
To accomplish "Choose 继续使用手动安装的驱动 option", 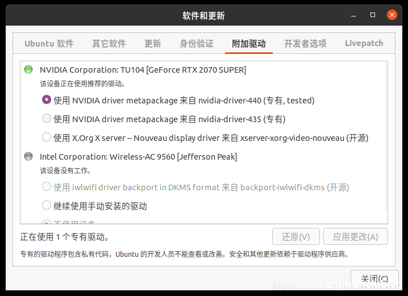I will (x=47, y=205).
